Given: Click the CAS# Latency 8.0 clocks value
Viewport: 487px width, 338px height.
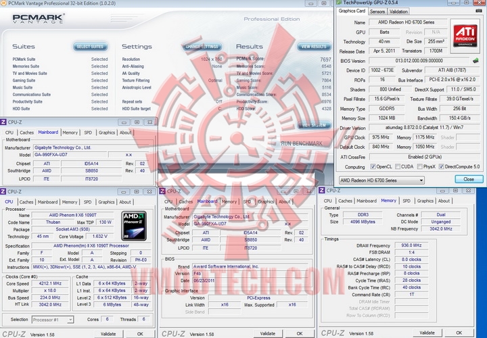Looking at the screenshot, I should point(411,260).
